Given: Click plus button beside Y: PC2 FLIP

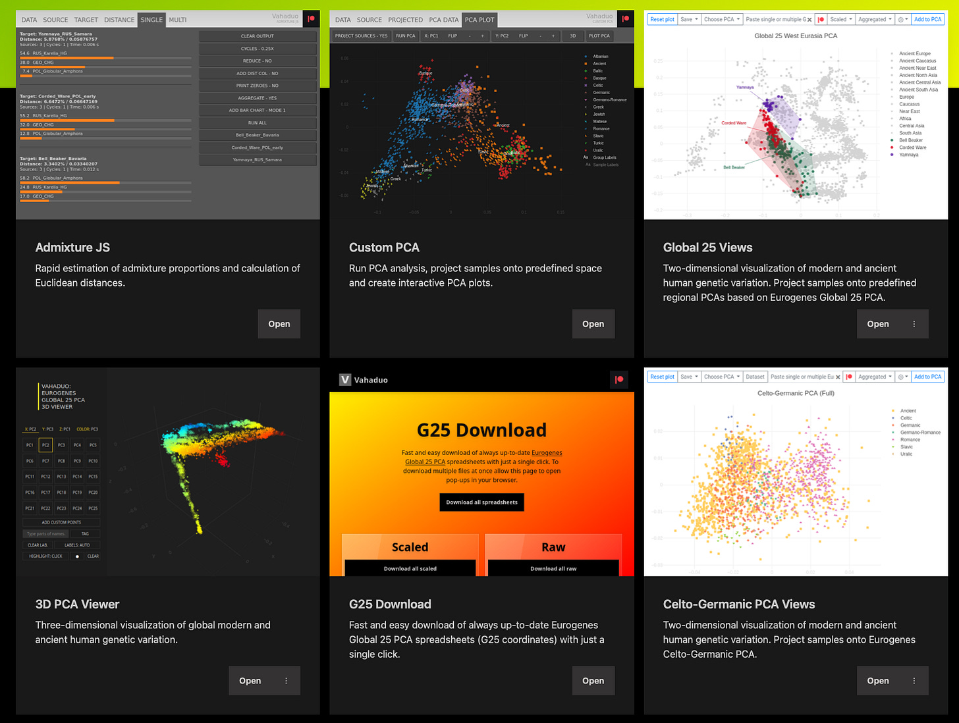Looking at the screenshot, I should tap(553, 36).
